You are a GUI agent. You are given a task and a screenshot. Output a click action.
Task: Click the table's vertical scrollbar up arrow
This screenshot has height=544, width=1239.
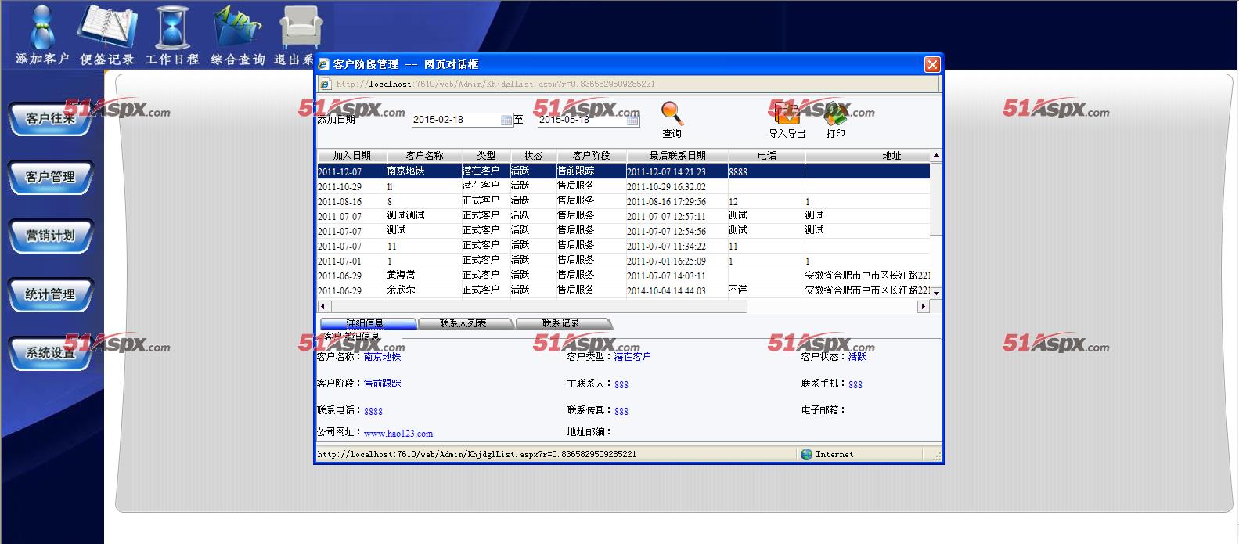(x=936, y=156)
